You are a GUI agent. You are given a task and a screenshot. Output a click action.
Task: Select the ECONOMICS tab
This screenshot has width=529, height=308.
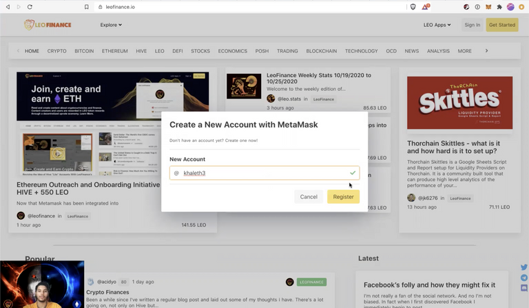[x=232, y=51]
